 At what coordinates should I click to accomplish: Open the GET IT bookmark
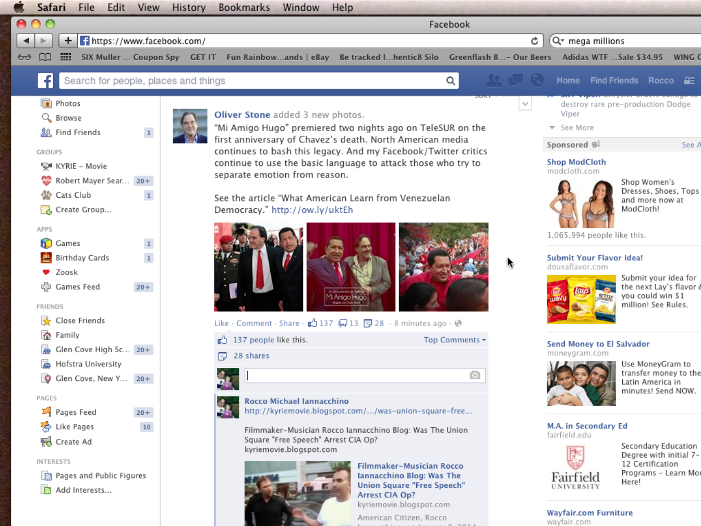tap(203, 57)
